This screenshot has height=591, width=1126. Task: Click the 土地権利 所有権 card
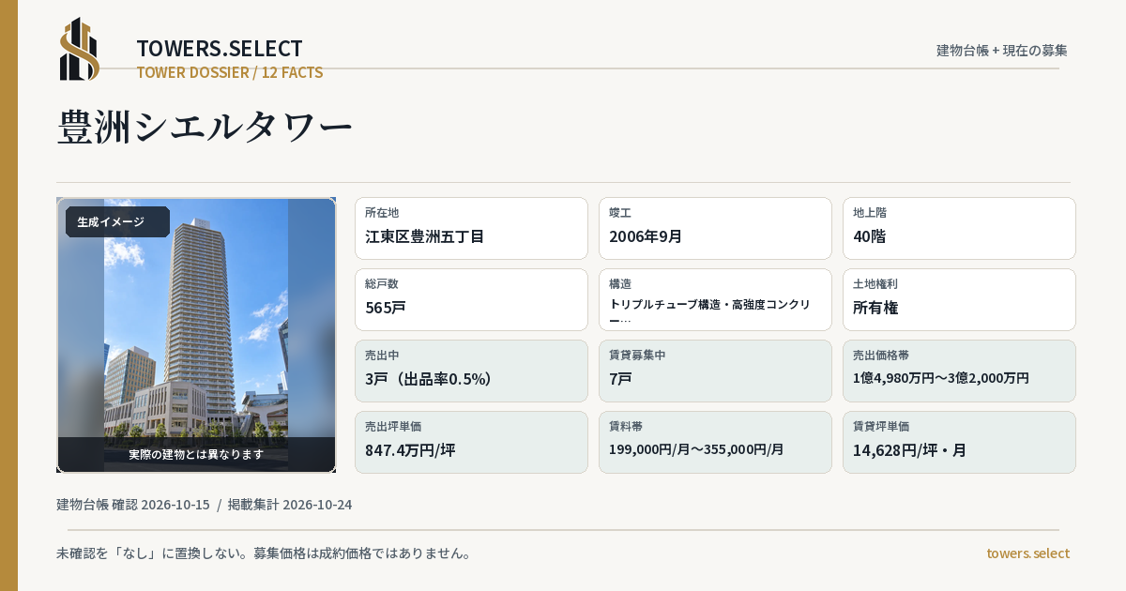[959, 299]
